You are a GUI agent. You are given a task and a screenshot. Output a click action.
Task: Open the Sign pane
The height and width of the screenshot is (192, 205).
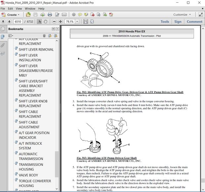(x=178, y=21)
